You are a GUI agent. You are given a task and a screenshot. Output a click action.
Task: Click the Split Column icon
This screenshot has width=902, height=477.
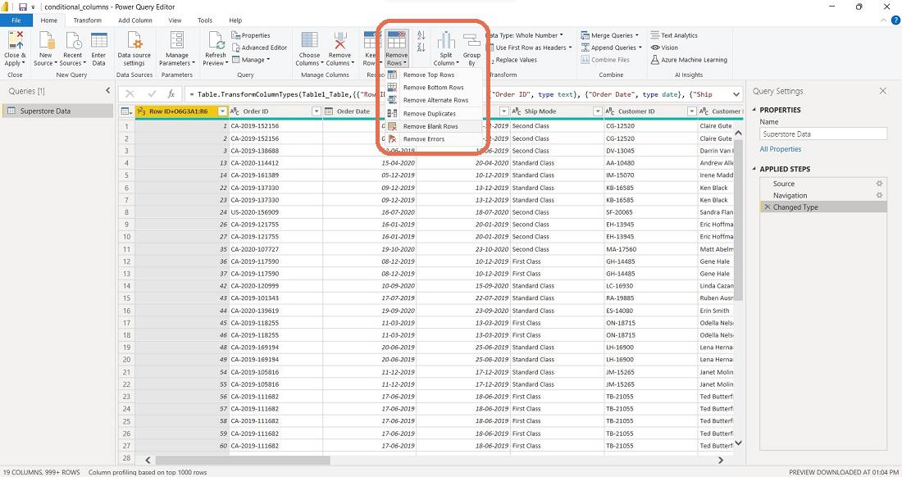(x=446, y=41)
